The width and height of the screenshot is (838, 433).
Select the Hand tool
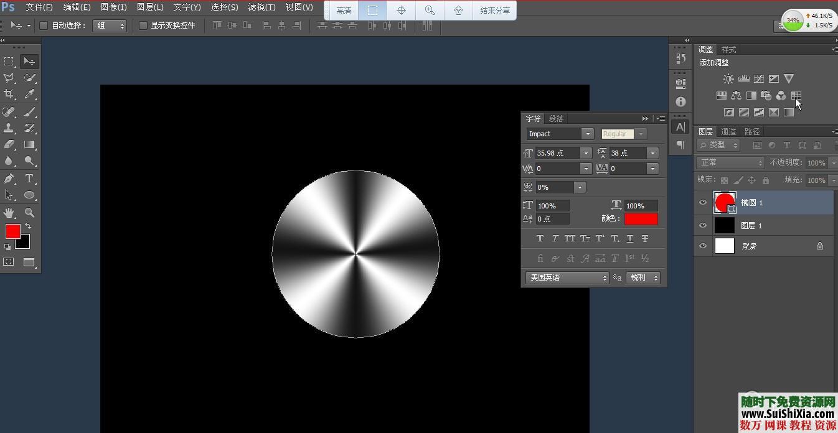point(9,213)
